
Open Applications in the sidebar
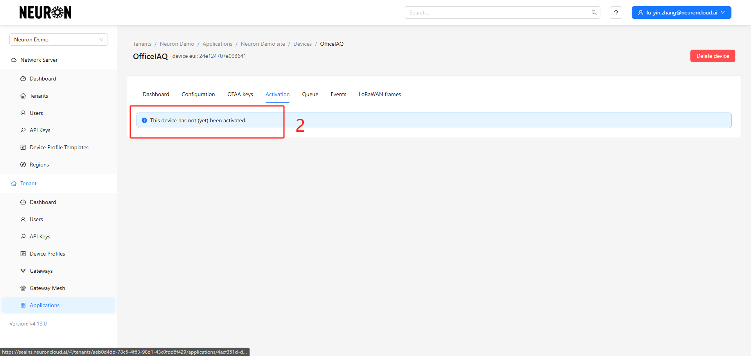click(x=59, y=305)
